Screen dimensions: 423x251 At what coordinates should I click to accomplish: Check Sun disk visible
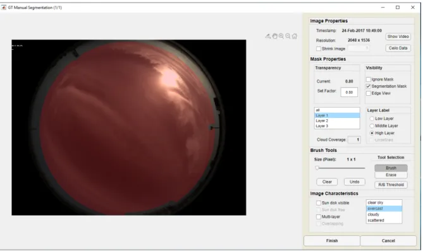[319, 203]
